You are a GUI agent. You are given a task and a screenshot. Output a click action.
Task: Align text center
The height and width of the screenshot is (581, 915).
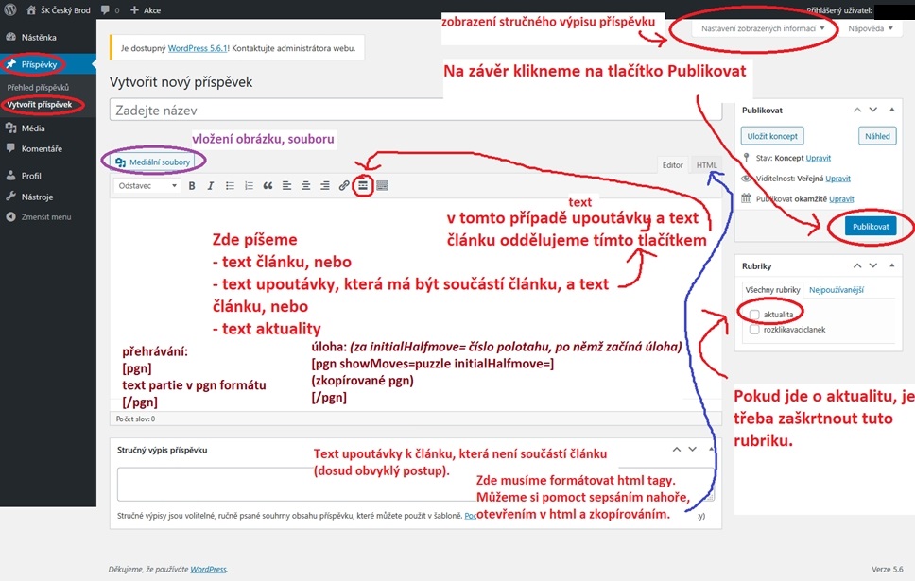pos(305,185)
